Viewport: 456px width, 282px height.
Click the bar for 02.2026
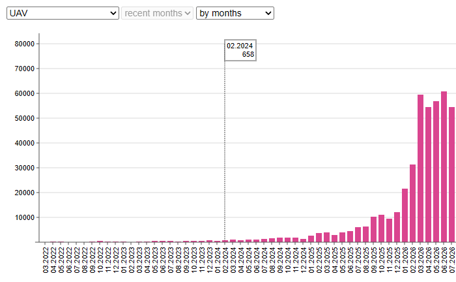[412, 204]
